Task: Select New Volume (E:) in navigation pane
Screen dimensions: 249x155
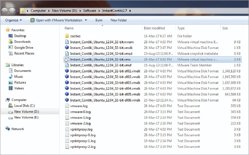Action: [x=26, y=117]
